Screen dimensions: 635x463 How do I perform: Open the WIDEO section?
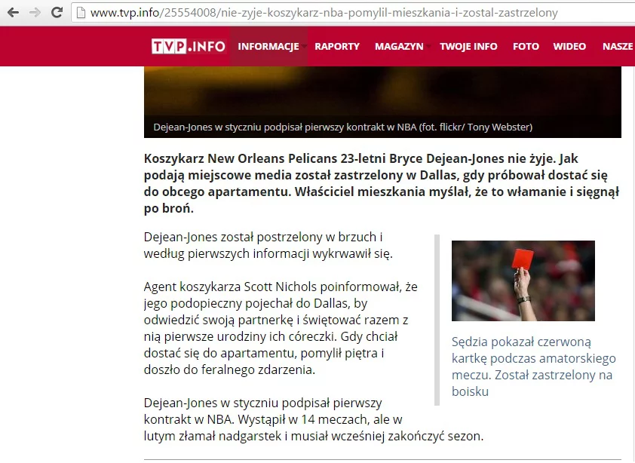569,47
